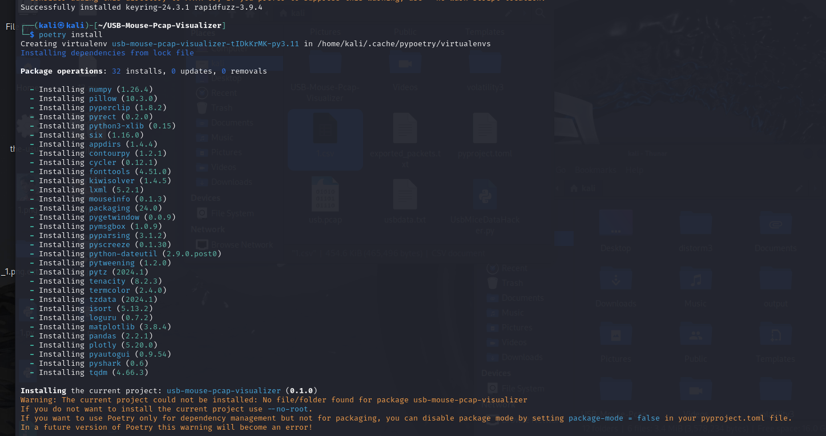Open Desktop folder in right file manager
Image resolution: width=826 pixels, height=436 pixels.
pyautogui.click(x=616, y=224)
